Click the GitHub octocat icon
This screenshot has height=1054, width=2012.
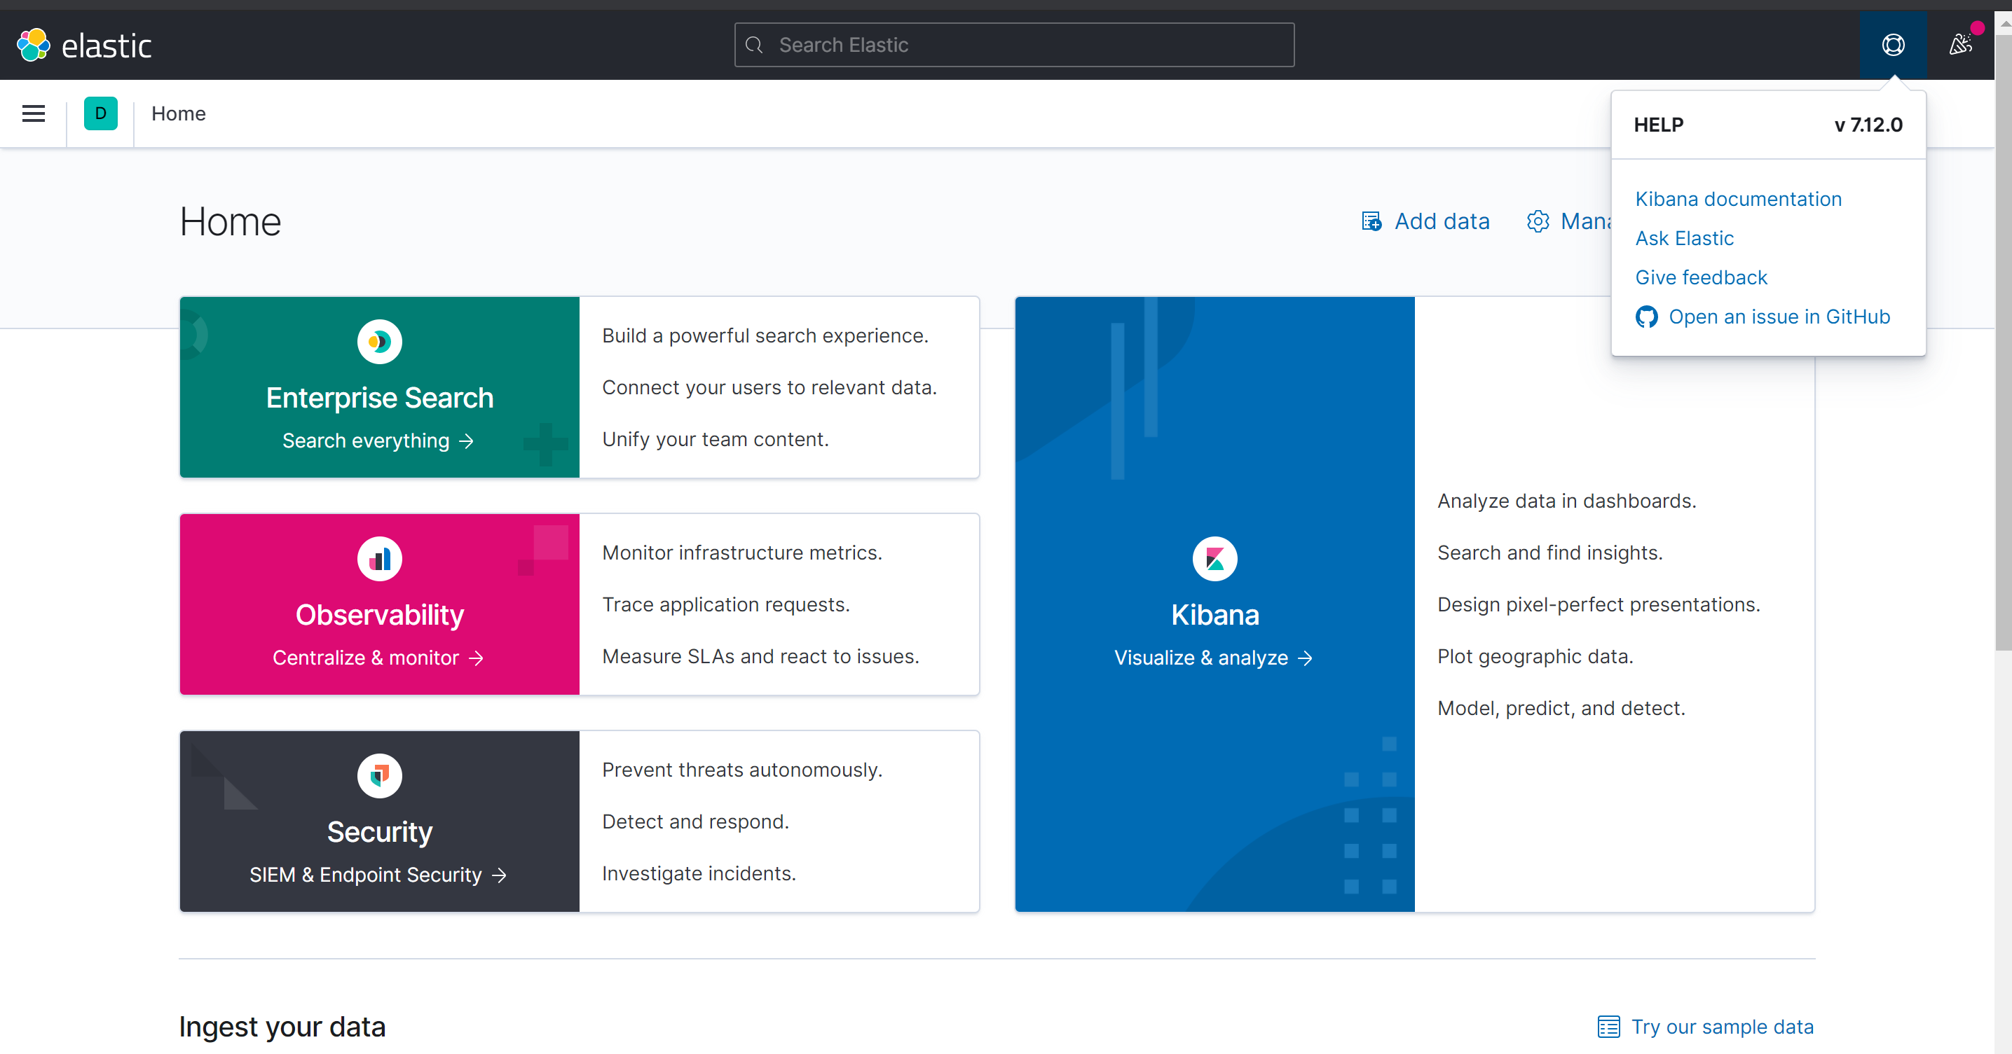point(1646,317)
